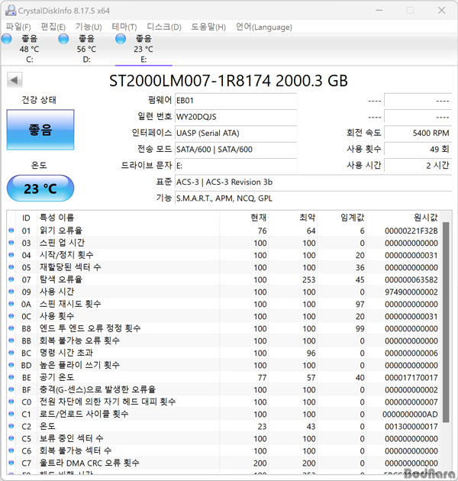This screenshot has width=458, height=481.
Task: Click the status dot of row BB 회복 불가능 오류 횟수
Action: [x=11, y=341]
